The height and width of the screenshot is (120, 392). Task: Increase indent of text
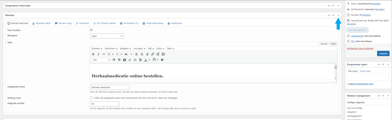119,60
